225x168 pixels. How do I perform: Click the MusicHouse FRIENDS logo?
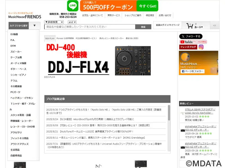pos(25,16)
